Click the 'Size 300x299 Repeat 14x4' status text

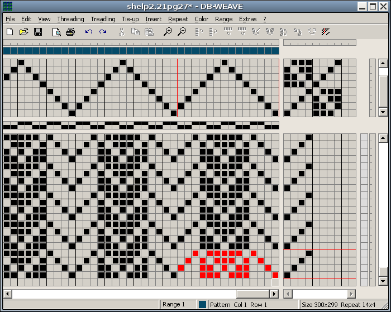click(338, 305)
